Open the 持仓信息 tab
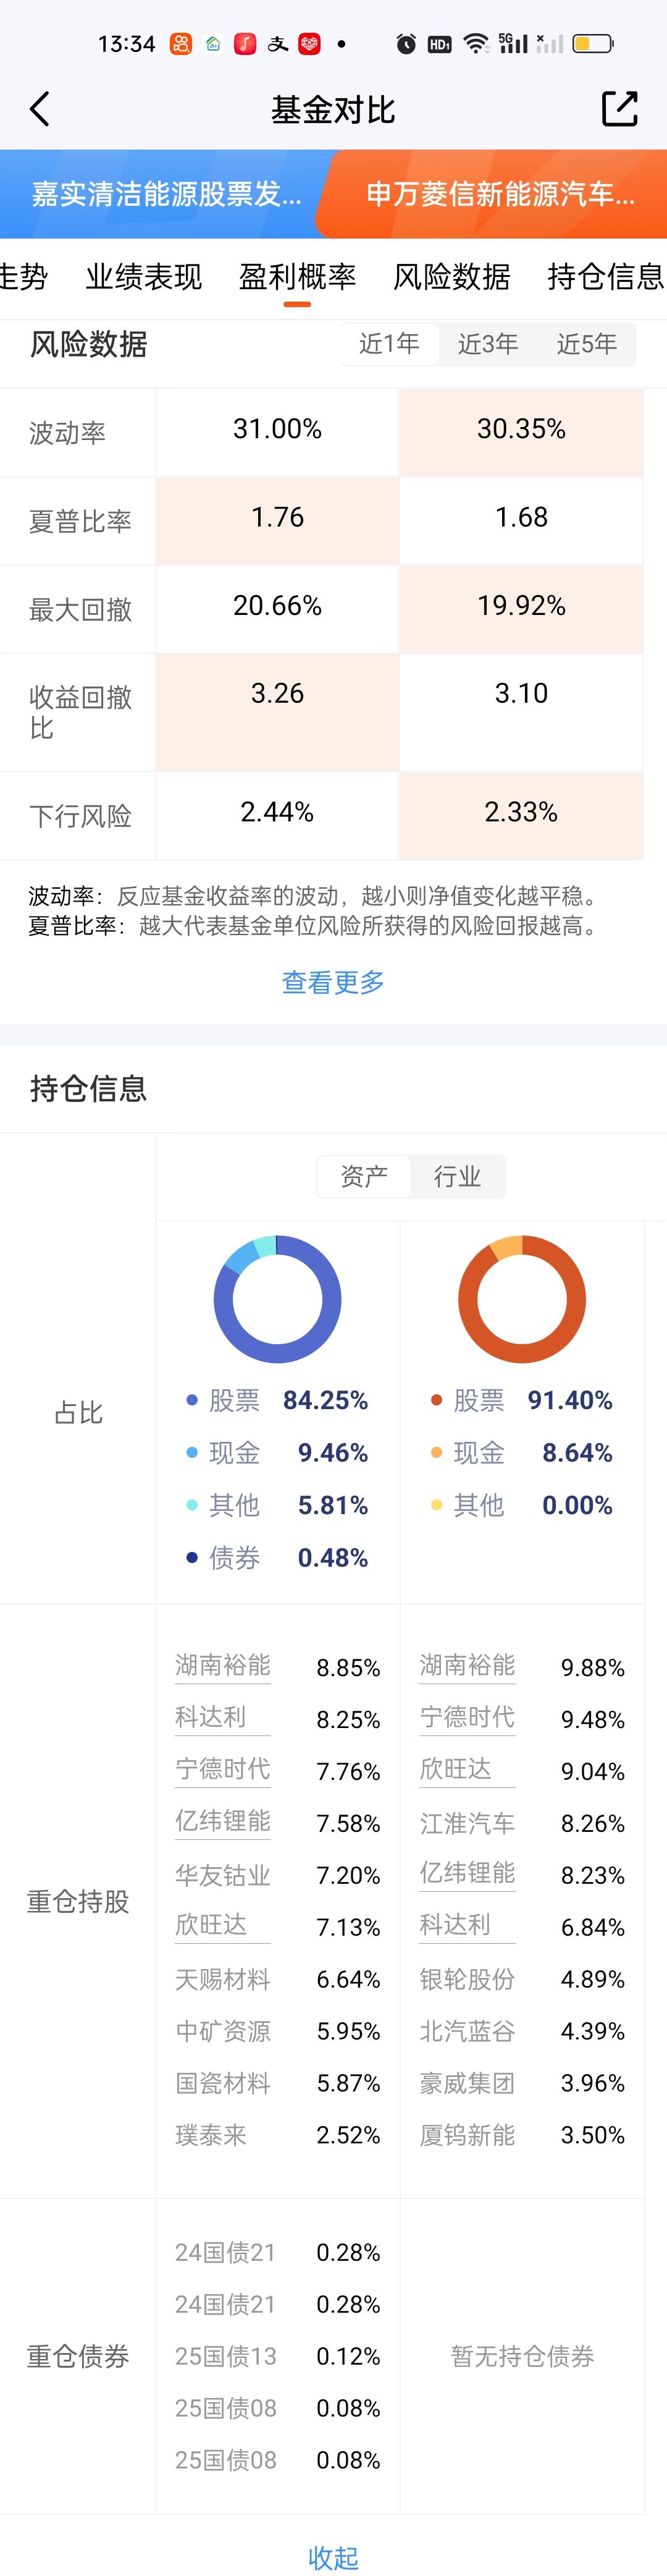The height and width of the screenshot is (2576, 667). [606, 277]
